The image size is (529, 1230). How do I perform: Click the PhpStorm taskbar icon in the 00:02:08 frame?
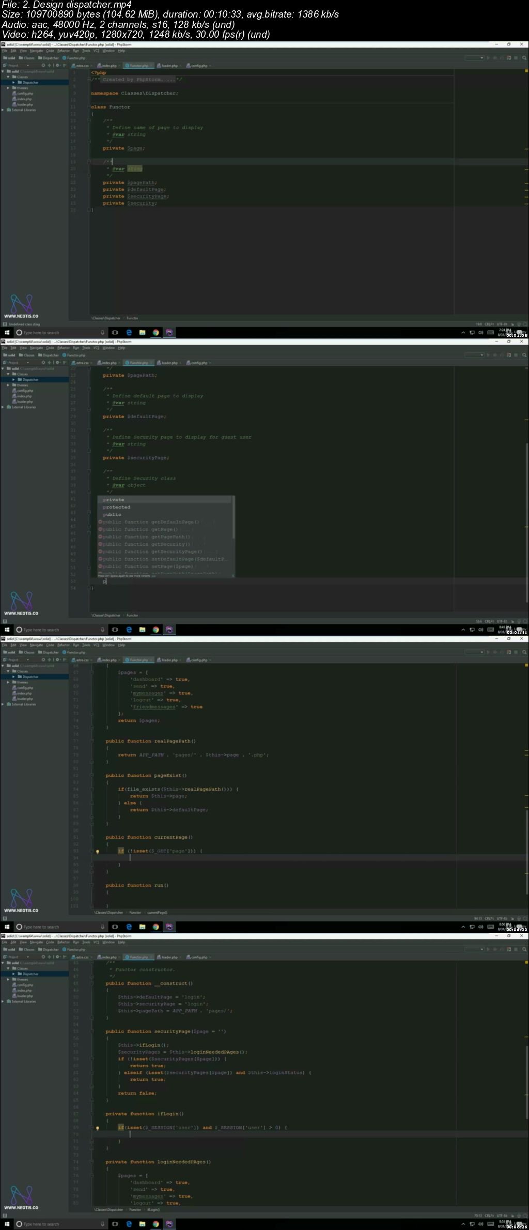169,333
